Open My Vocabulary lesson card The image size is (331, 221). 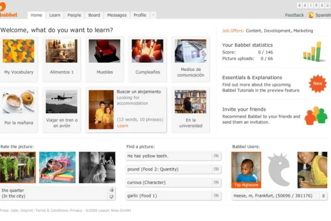point(19,59)
